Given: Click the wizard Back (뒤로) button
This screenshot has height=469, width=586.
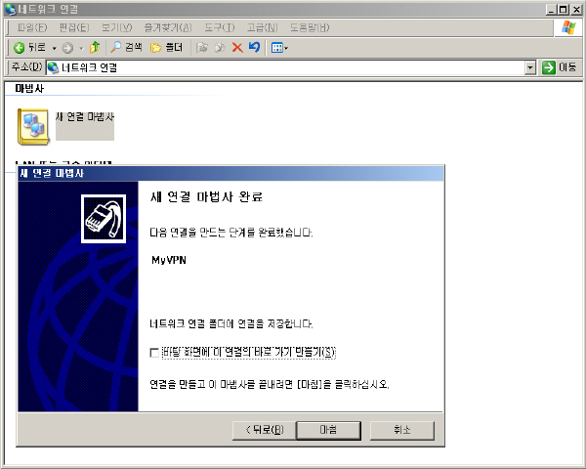Looking at the screenshot, I should 265,430.
